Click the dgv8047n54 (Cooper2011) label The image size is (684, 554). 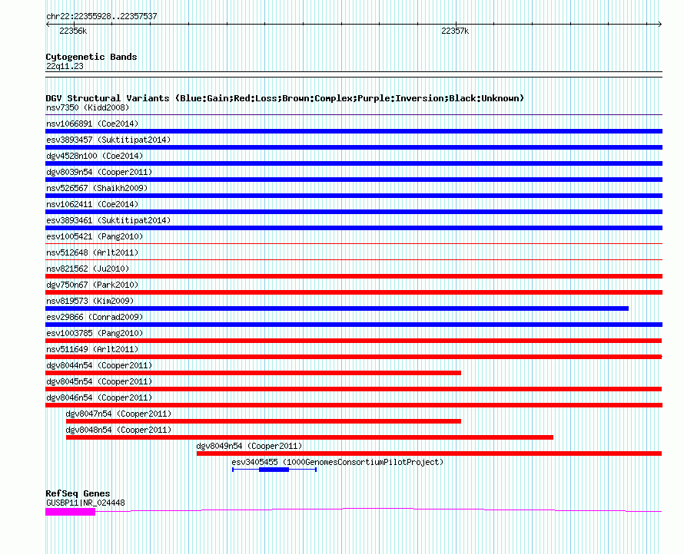(x=118, y=414)
